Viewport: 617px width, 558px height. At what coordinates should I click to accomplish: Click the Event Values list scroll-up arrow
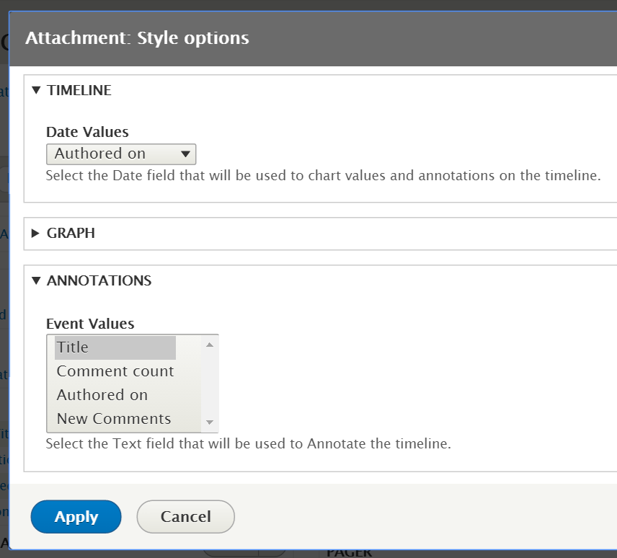coord(210,345)
